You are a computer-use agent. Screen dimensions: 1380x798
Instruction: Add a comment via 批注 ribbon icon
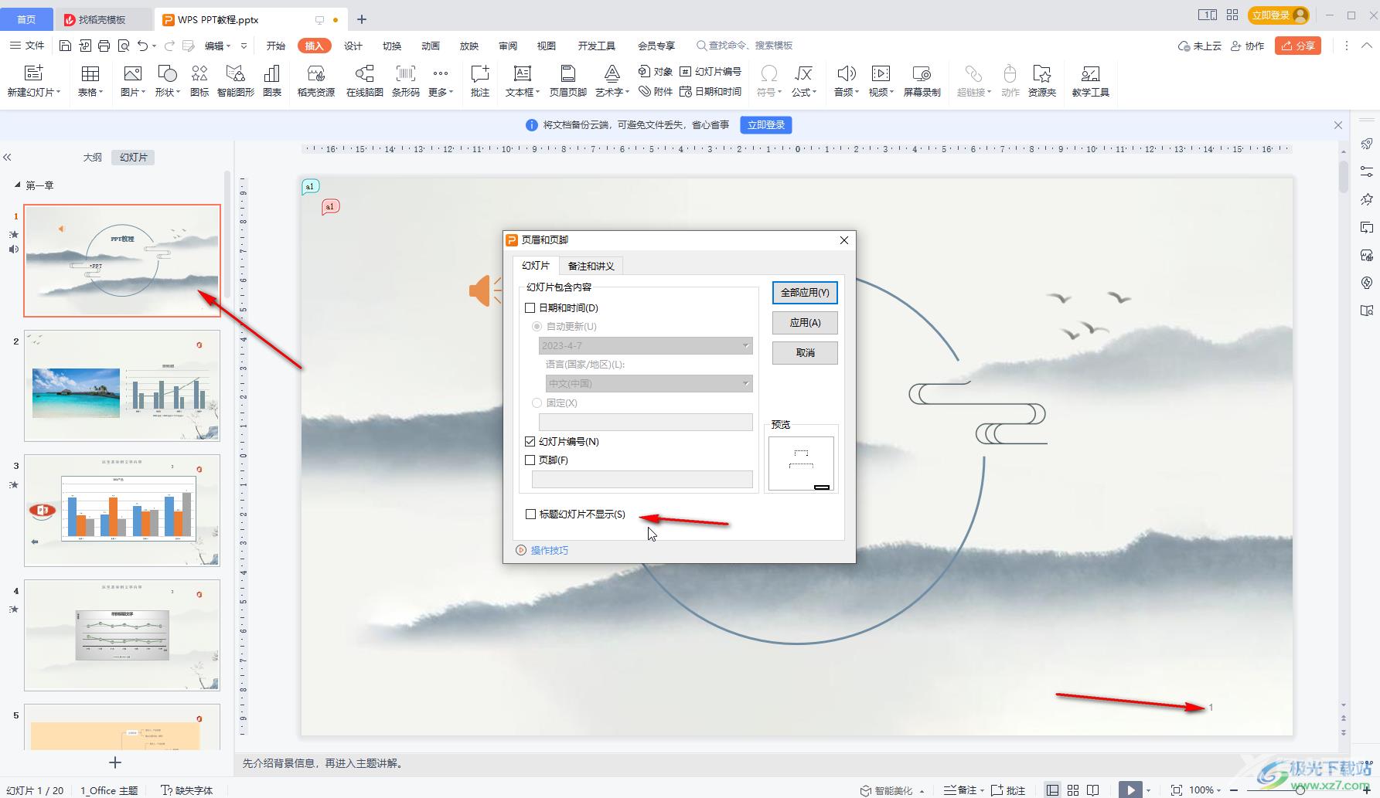pos(480,81)
